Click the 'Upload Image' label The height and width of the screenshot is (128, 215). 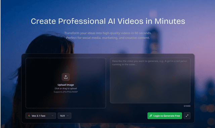[66, 85]
